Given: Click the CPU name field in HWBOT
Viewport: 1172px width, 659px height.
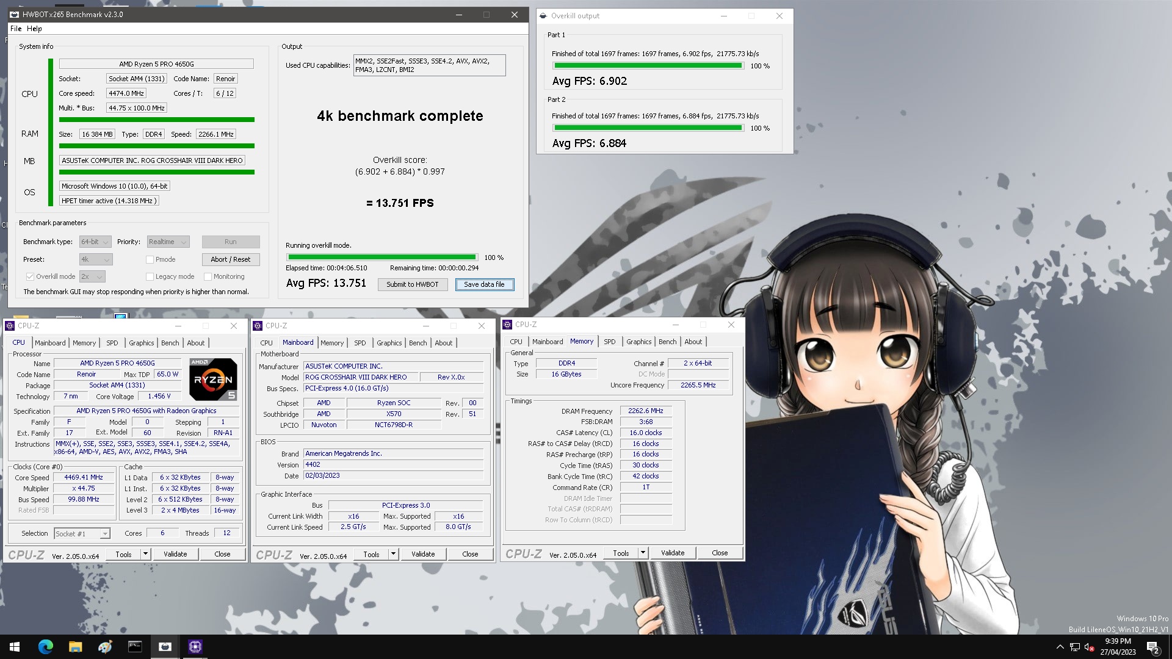Looking at the screenshot, I should [x=156, y=64].
